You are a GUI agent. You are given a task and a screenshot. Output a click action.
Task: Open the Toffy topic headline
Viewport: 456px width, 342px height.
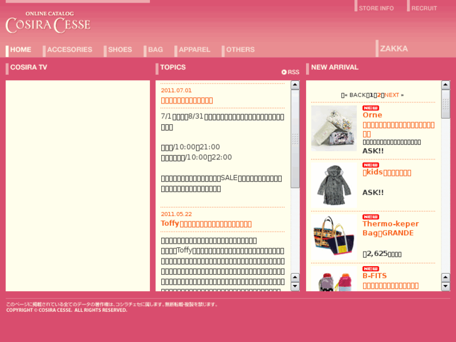tap(206, 223)
